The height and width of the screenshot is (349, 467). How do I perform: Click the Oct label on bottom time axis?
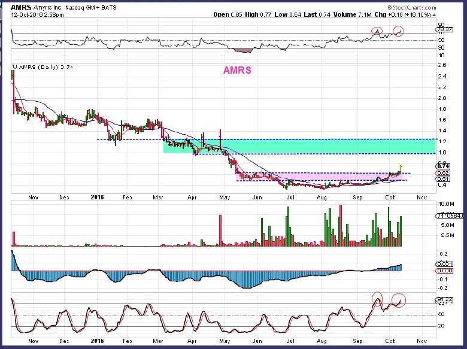389,339
